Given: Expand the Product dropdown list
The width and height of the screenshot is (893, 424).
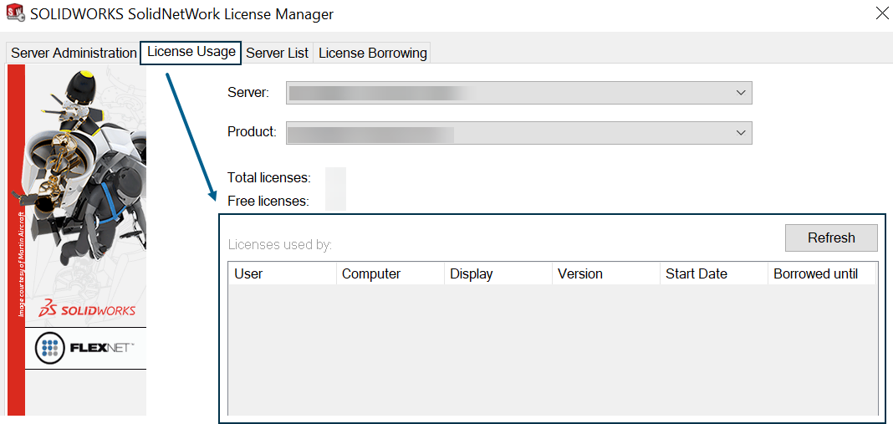Looking at the screenshot, I should [x=519, y=133].
